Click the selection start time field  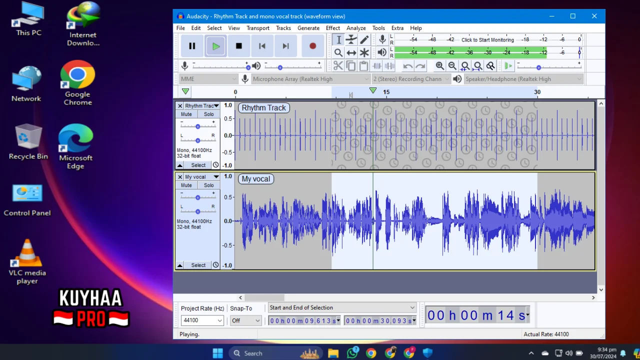304,320
